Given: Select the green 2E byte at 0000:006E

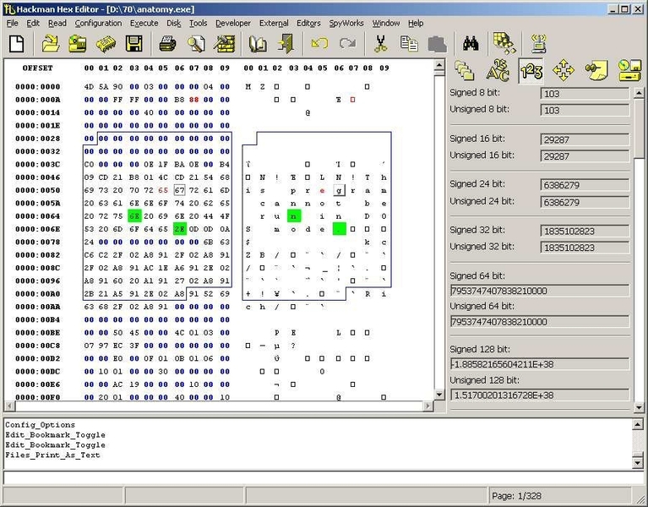Looking at the screenshot, I should [180, 229].
